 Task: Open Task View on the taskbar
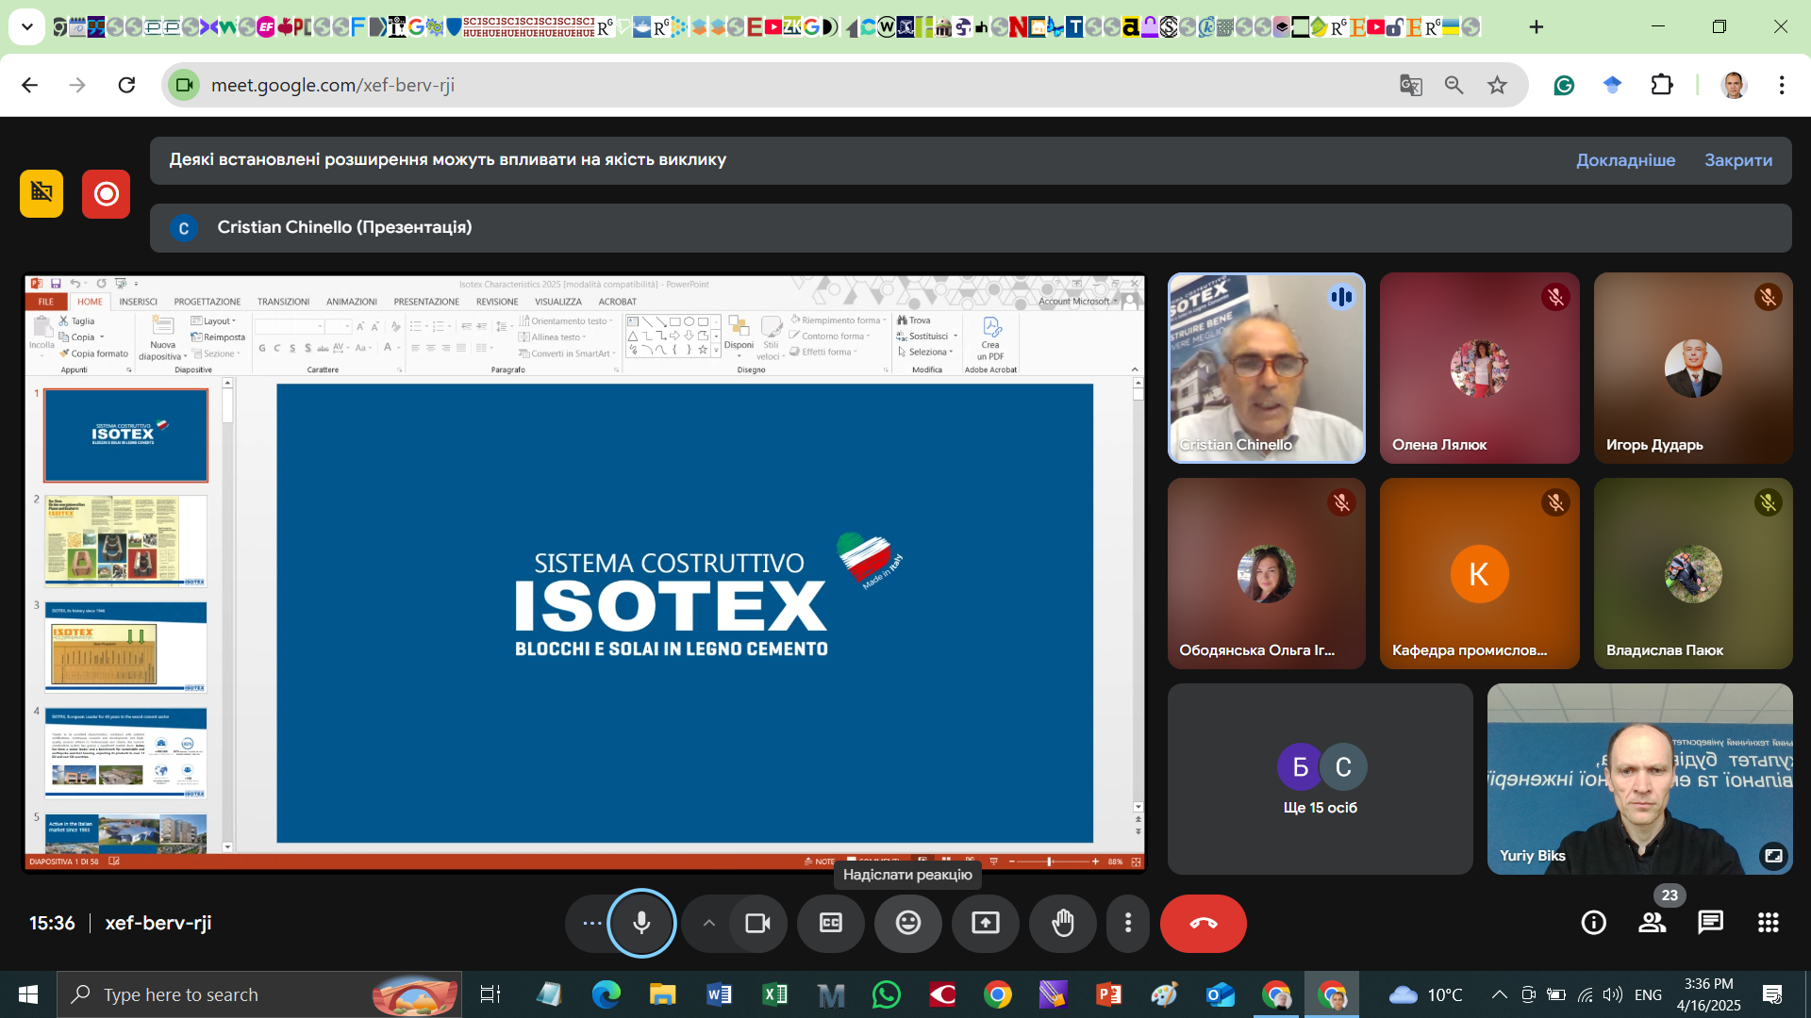tap(490, 994)
